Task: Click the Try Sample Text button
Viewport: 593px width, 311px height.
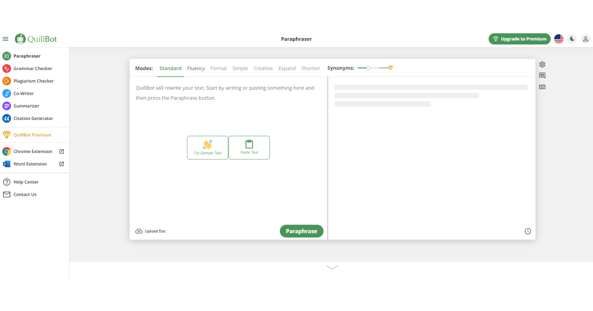Action: coord(208,148)
